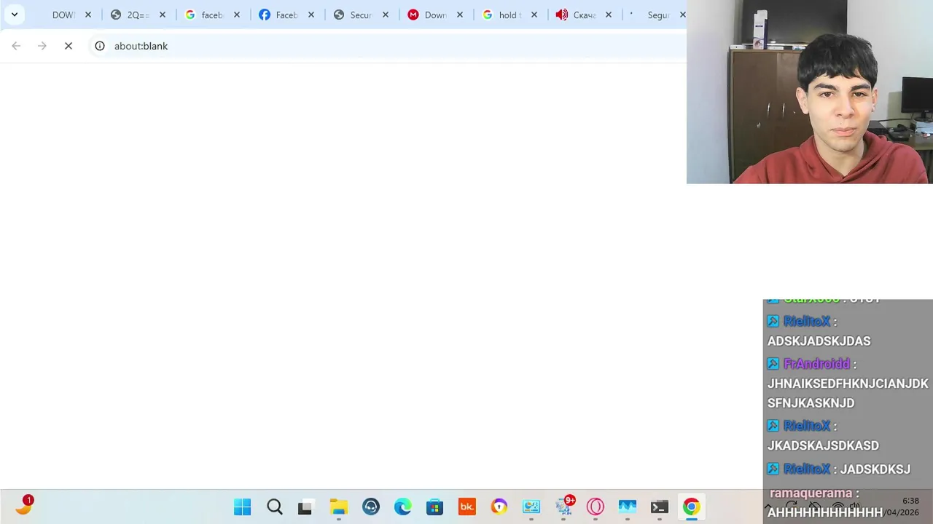Open the Windows Start menu

tap(243, 507)
